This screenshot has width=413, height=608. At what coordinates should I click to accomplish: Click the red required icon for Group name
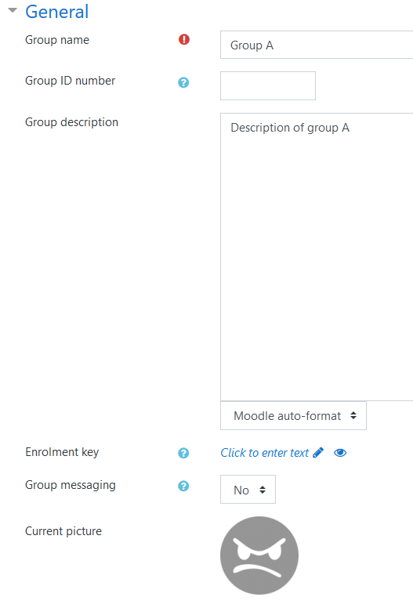click(184, 39)
